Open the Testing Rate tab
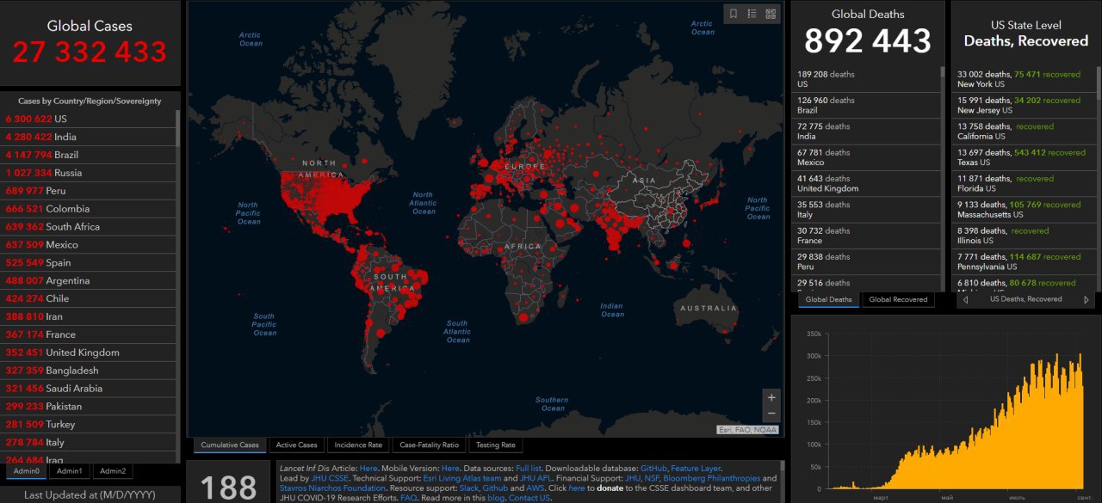The height and width of the screenshot is (503, 1102). tap(496, 445)
